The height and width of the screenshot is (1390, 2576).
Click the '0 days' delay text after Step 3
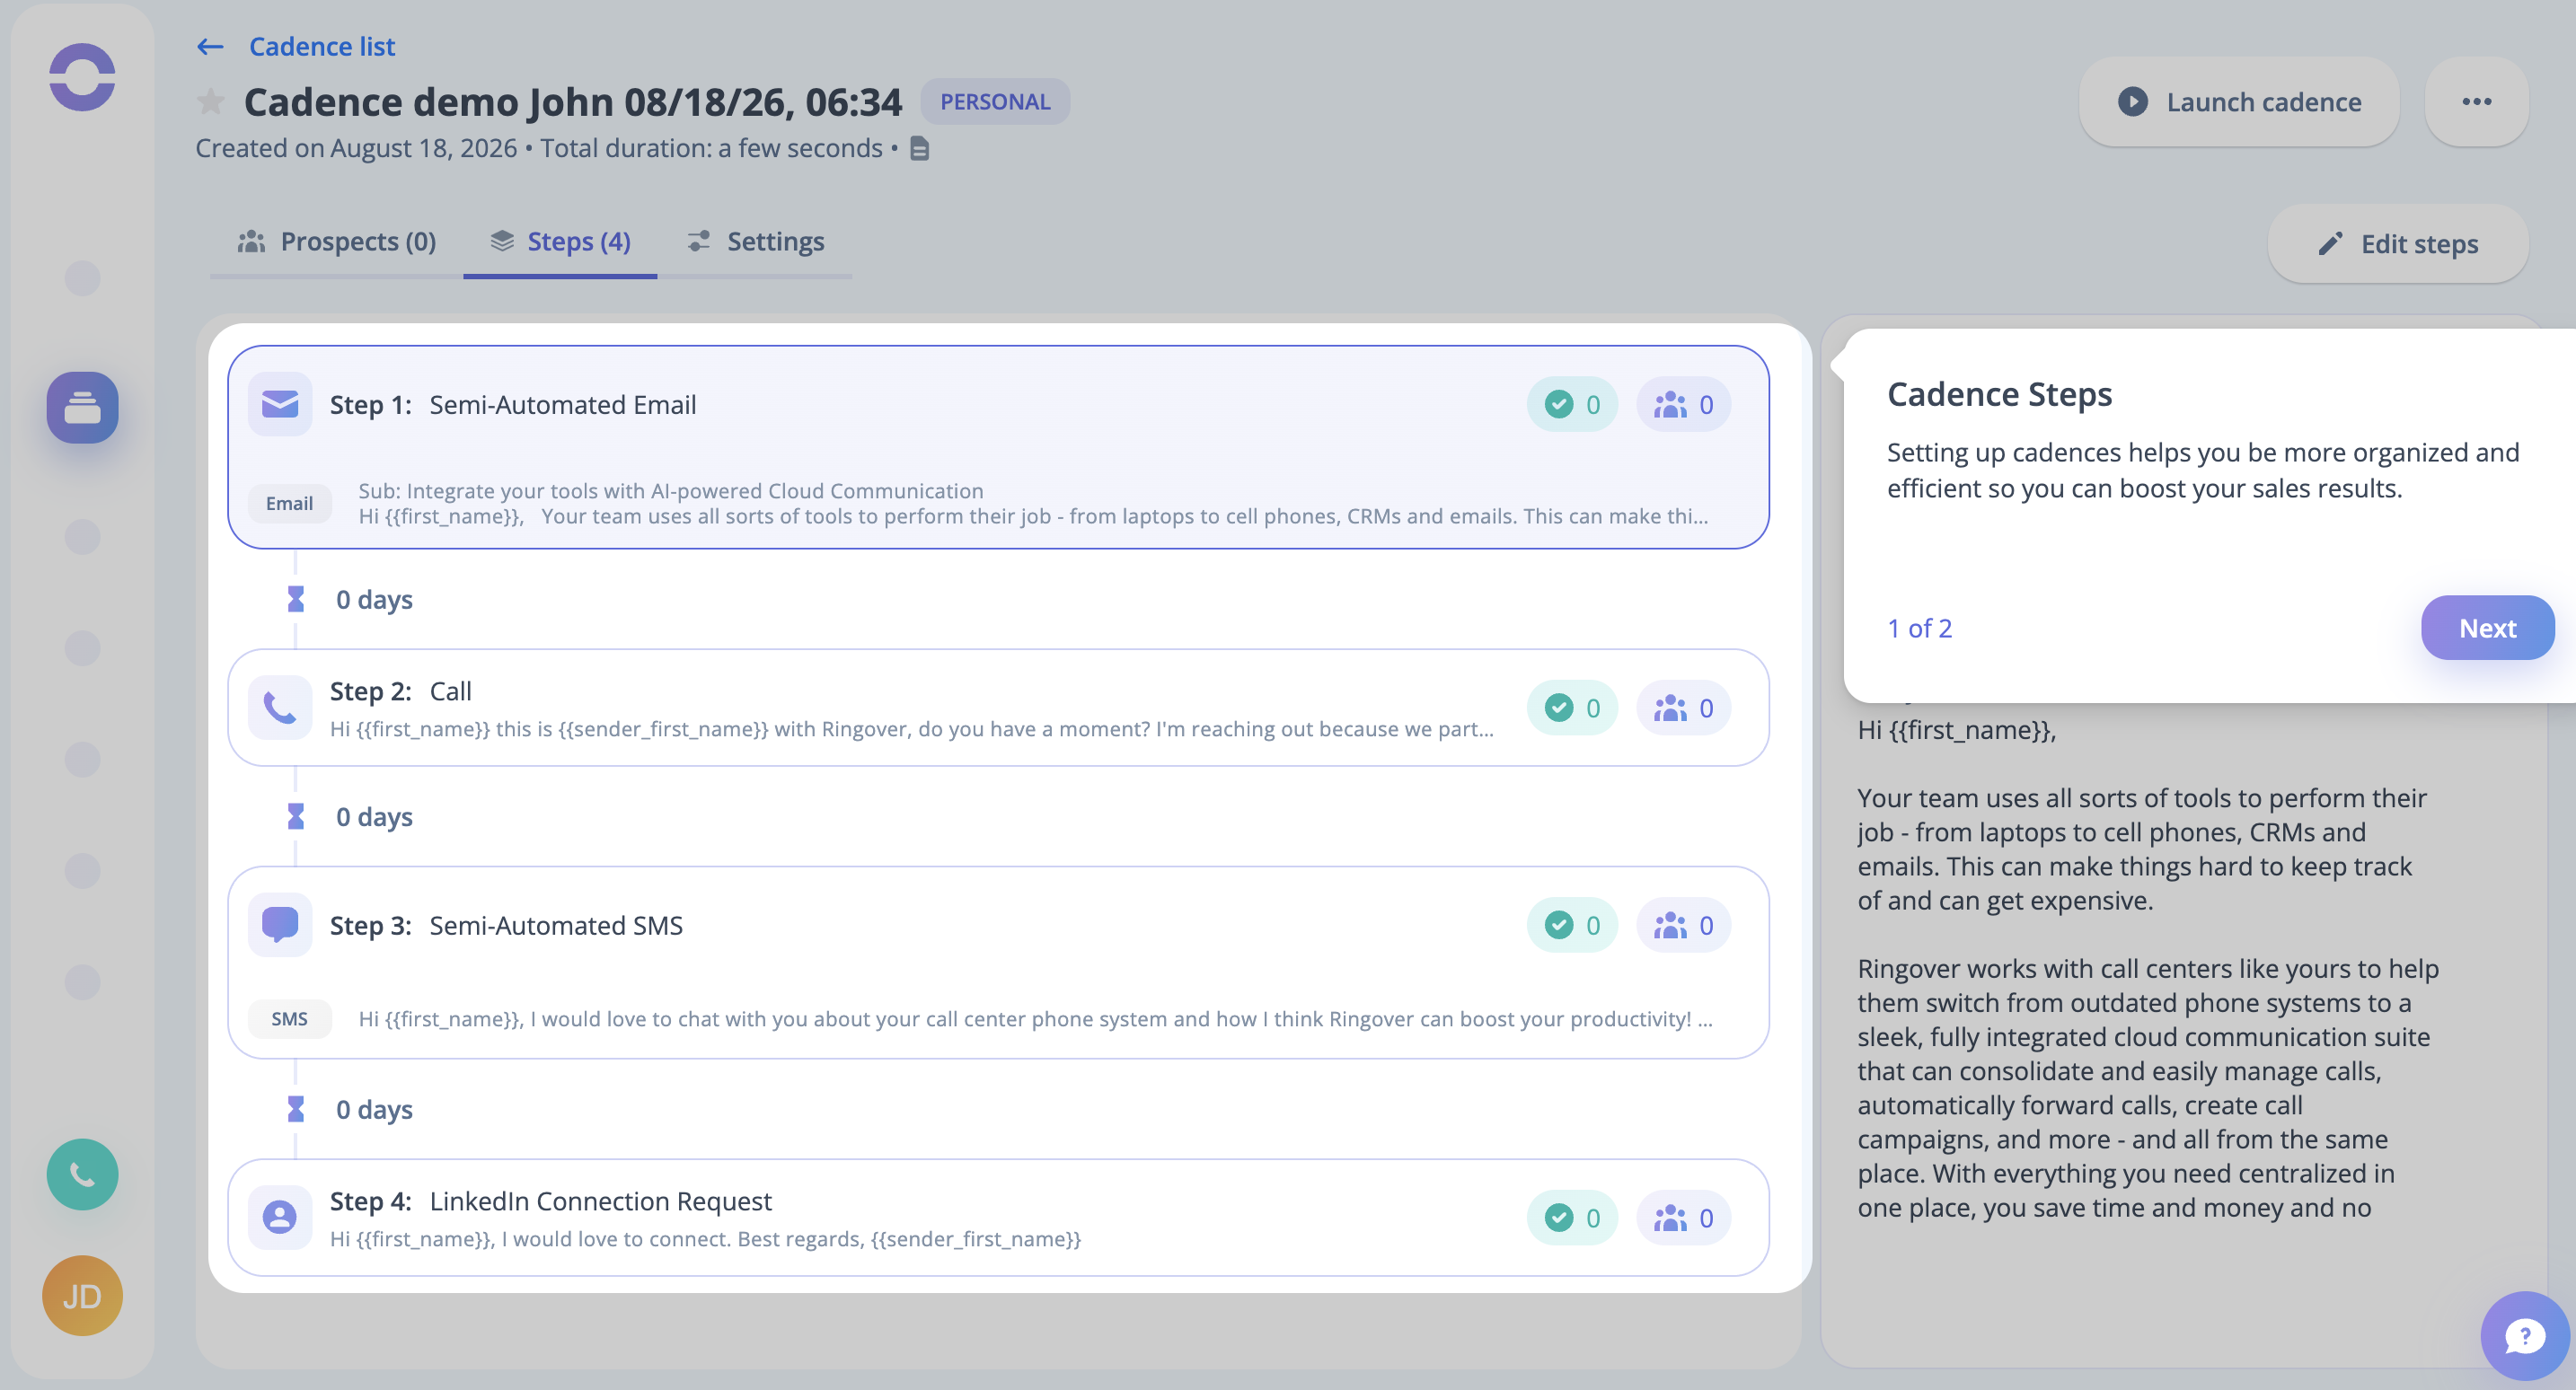pos(374,1109)
